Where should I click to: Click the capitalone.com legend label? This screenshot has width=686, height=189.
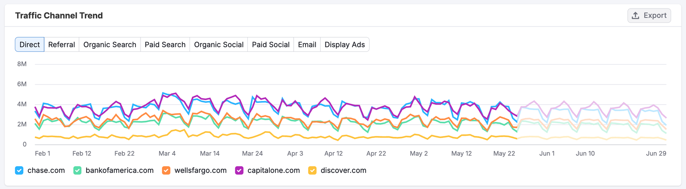[274, 170]
